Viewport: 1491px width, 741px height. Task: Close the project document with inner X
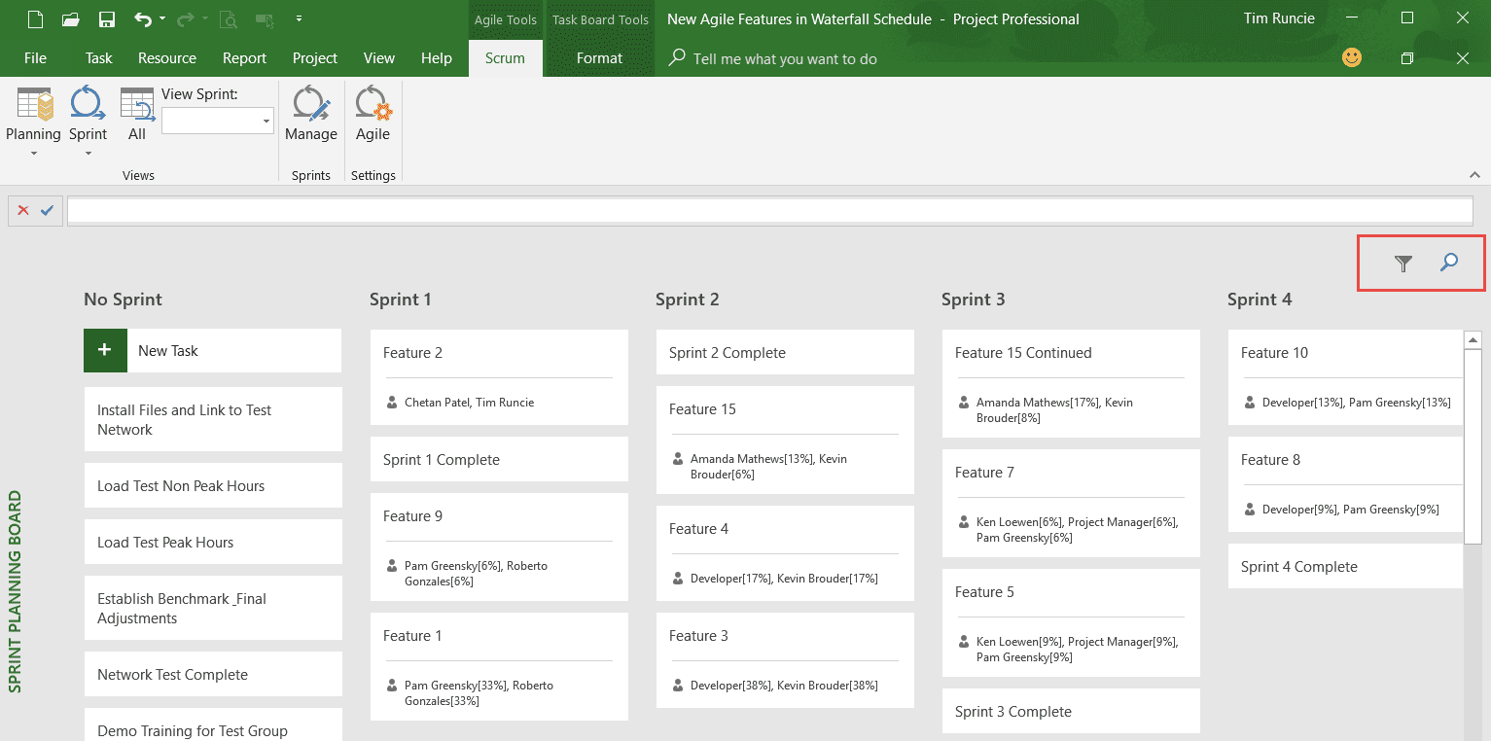pyautogui.click(x=1463, y=58)
